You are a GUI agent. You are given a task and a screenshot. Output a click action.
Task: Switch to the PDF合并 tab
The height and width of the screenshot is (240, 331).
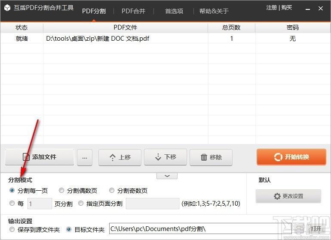[x=133, y=11]
